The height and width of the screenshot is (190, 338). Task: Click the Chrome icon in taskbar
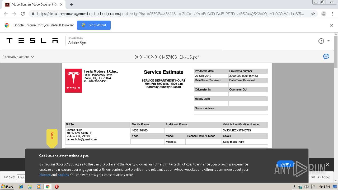coord(48,187)
